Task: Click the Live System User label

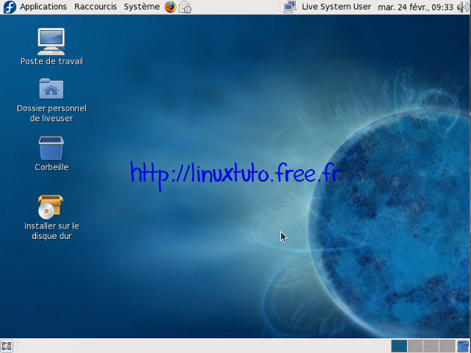Action: pos(336,7)
